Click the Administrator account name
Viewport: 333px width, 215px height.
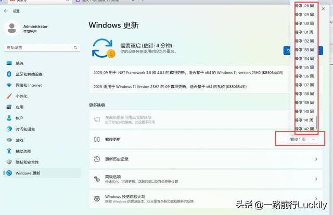[35, 26]
